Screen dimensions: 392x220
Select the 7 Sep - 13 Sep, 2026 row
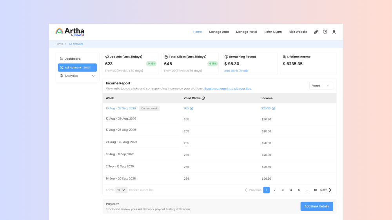tap(220, 166)
